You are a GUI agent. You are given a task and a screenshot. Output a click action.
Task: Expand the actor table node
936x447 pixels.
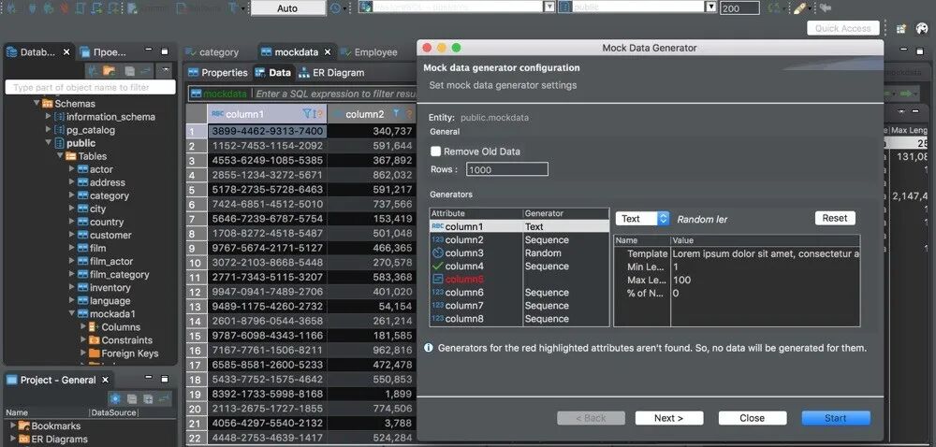72,168
